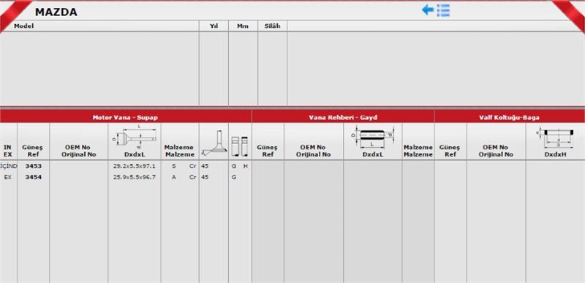Click Malzeme header under Vana Rehberi
The height and width of the screenshot is (283, 585).
coord(418,151)
